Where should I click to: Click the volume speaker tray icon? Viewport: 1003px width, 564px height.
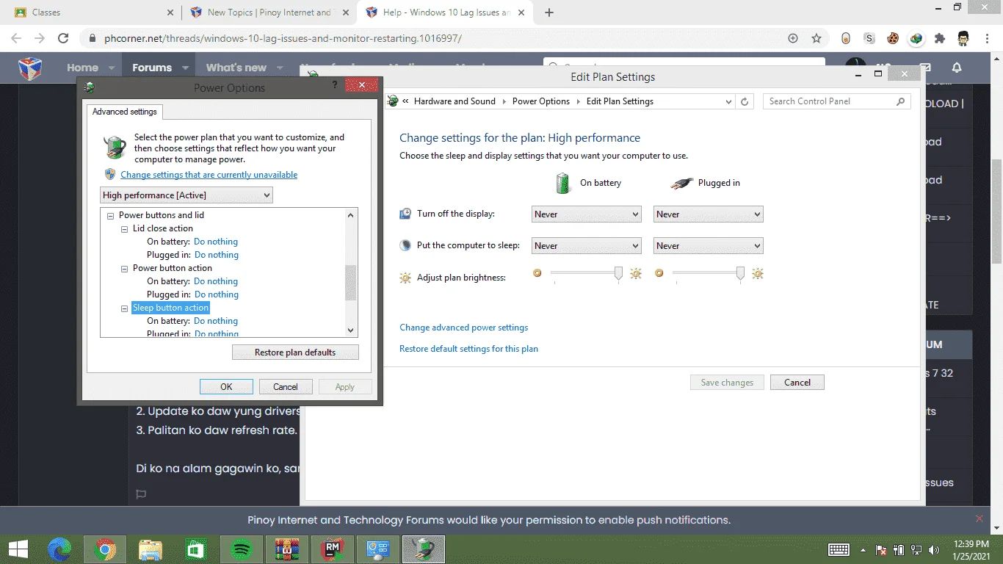(x=934, y=549)
